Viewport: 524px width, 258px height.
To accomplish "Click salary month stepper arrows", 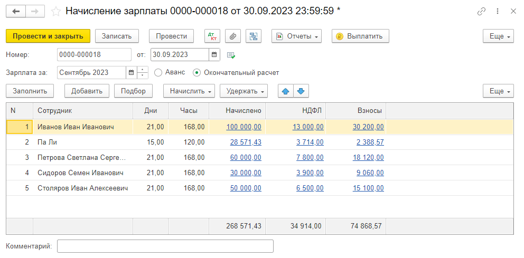I will pos(143,72).
